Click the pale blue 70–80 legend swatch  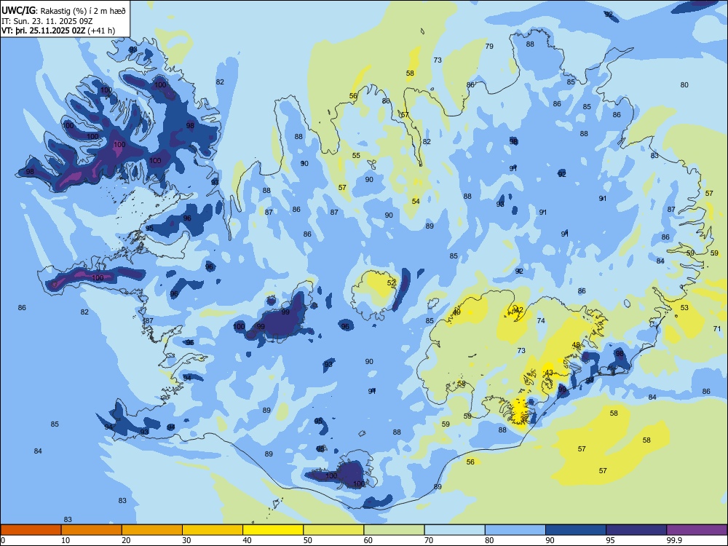455,530
